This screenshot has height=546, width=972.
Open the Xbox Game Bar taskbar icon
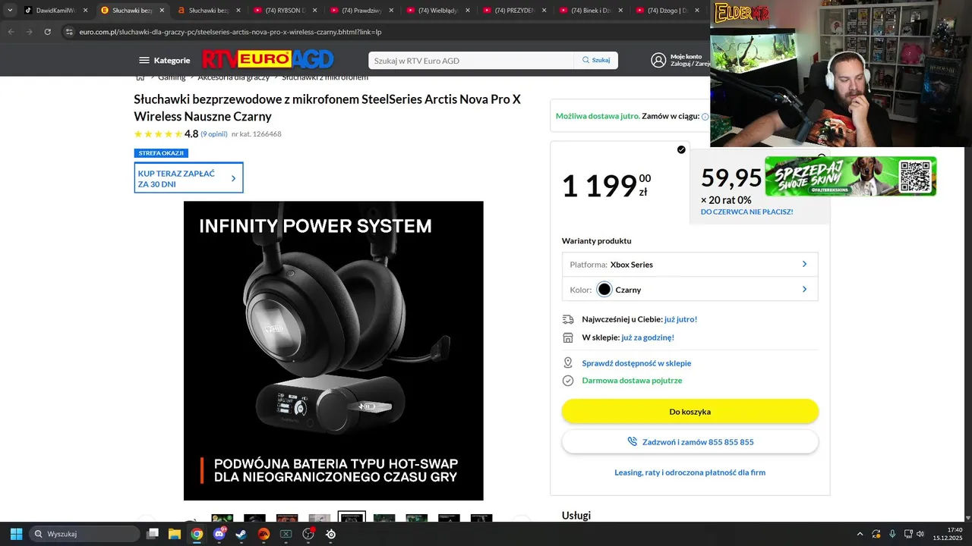tap(286, 534)
